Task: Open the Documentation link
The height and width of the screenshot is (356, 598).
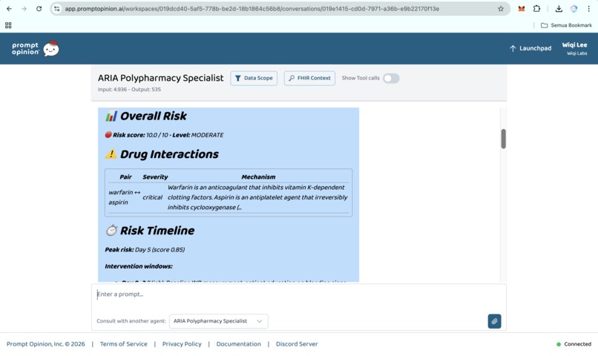Action: pyautogui.click(x=239, y=344)
